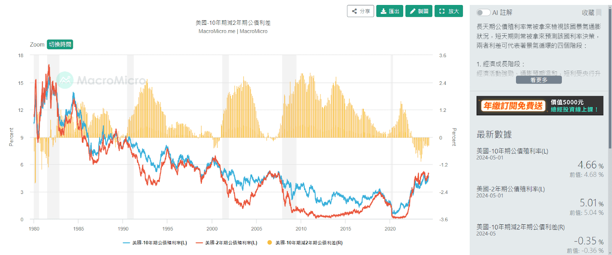Click the bookmark favorite icon
612x255 pixels.
point(599,13)
